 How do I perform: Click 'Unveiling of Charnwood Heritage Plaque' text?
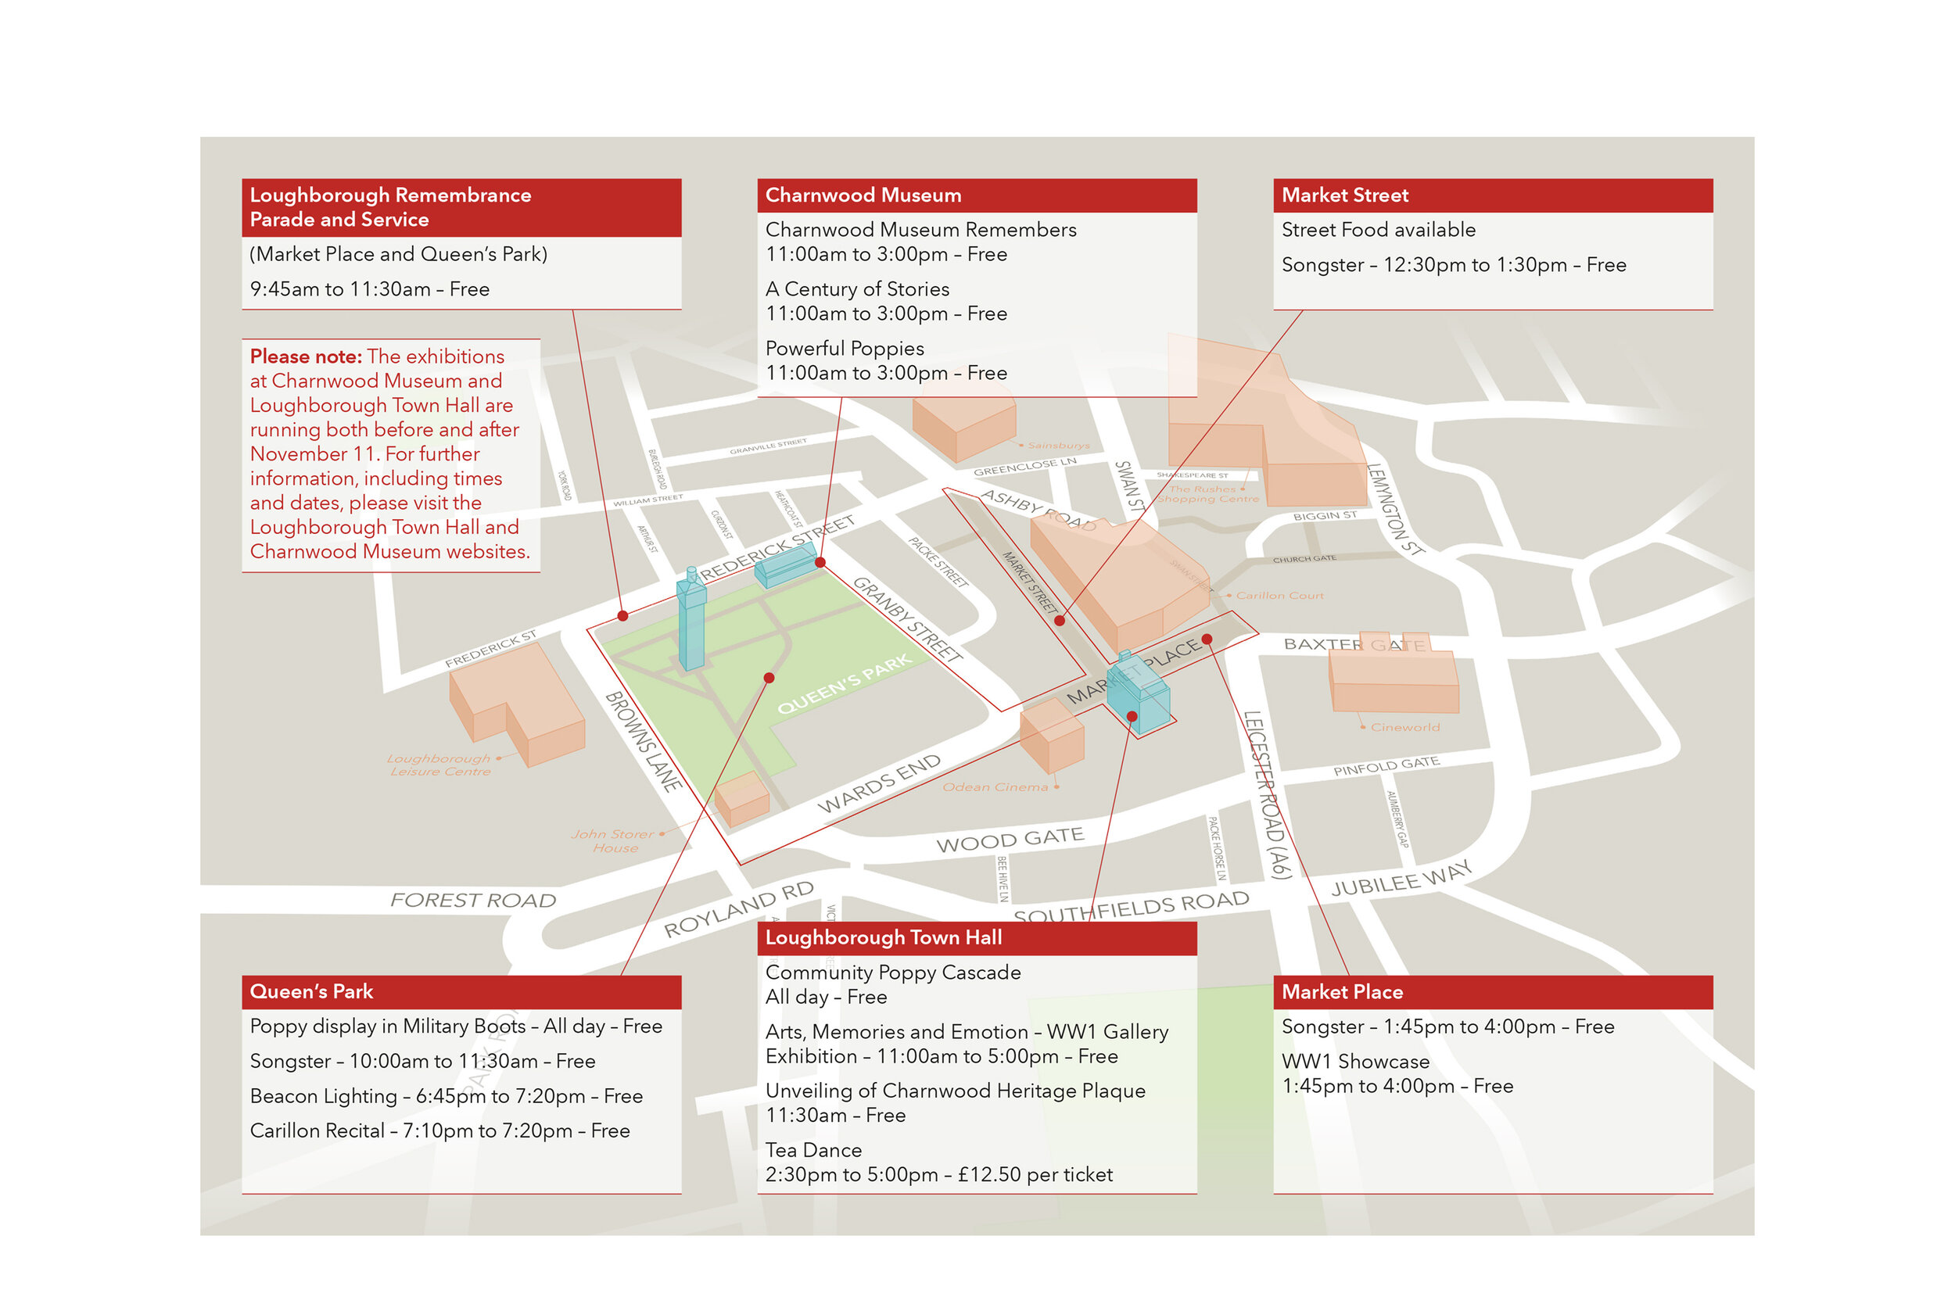tap(955, 1091)
